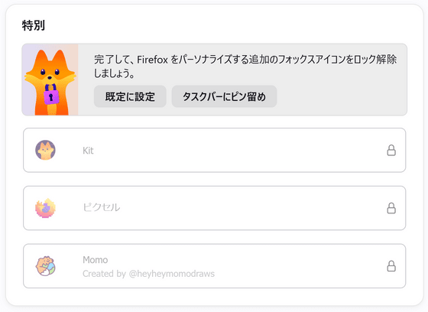Click the しましょう。 line in the banner
The height and width of the screenshot is (312, 428).
point(115,73)
